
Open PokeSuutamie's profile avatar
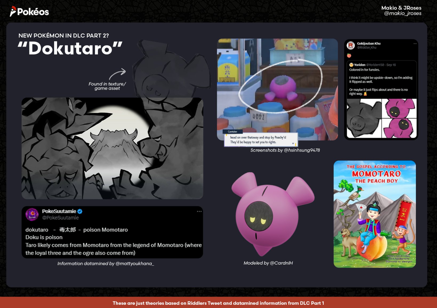(x=32, y=214)
